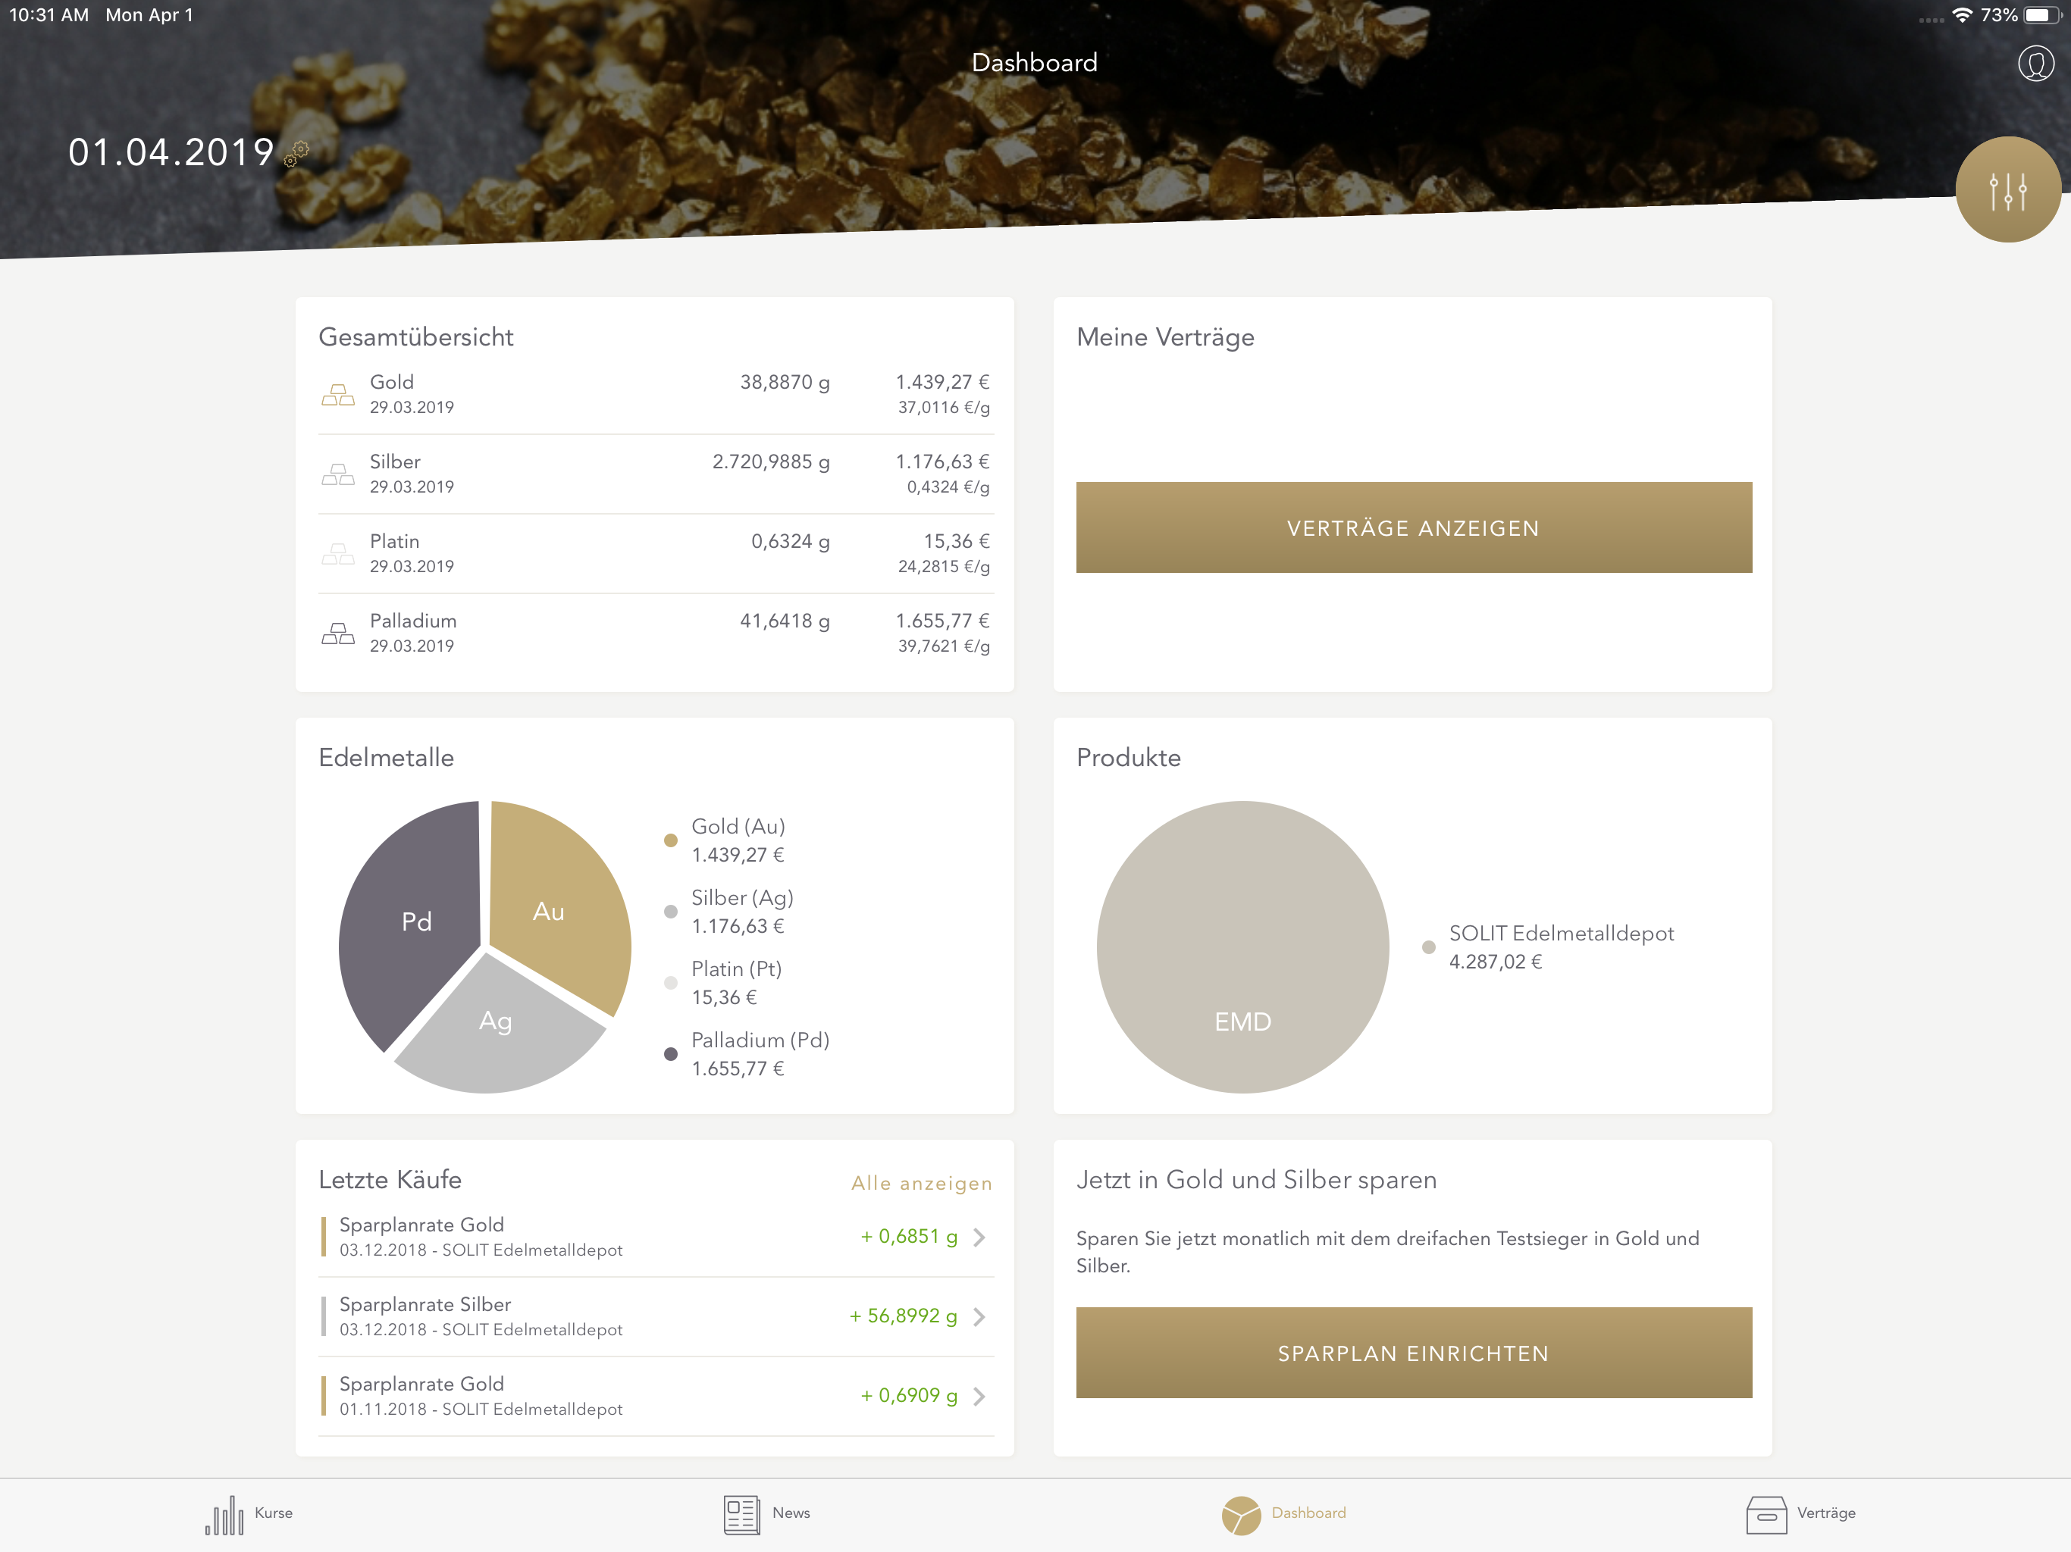This screenshot has width=2071, height=1552.
Task: Tap the gold filter sliders button
Action: click(x=2007, y=191)
